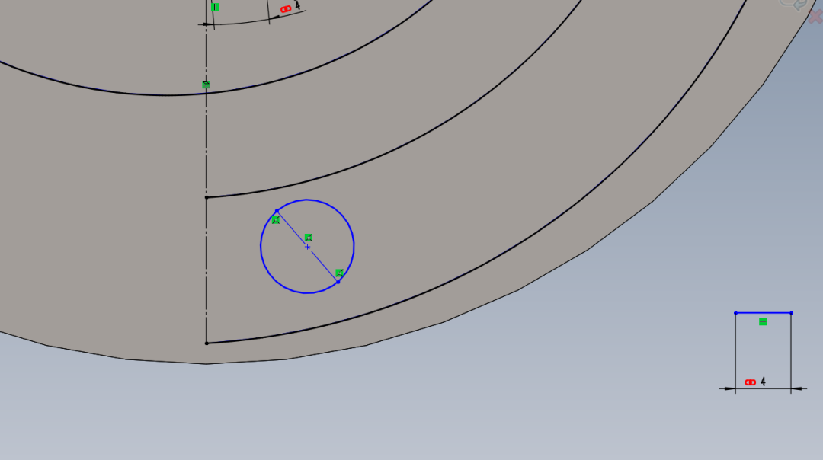Click the arc dimension value 4 at the top

coord(298,6)
